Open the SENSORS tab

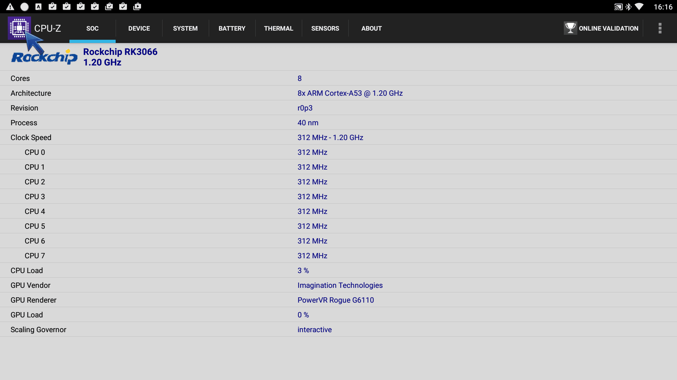(x=325, y=28)
